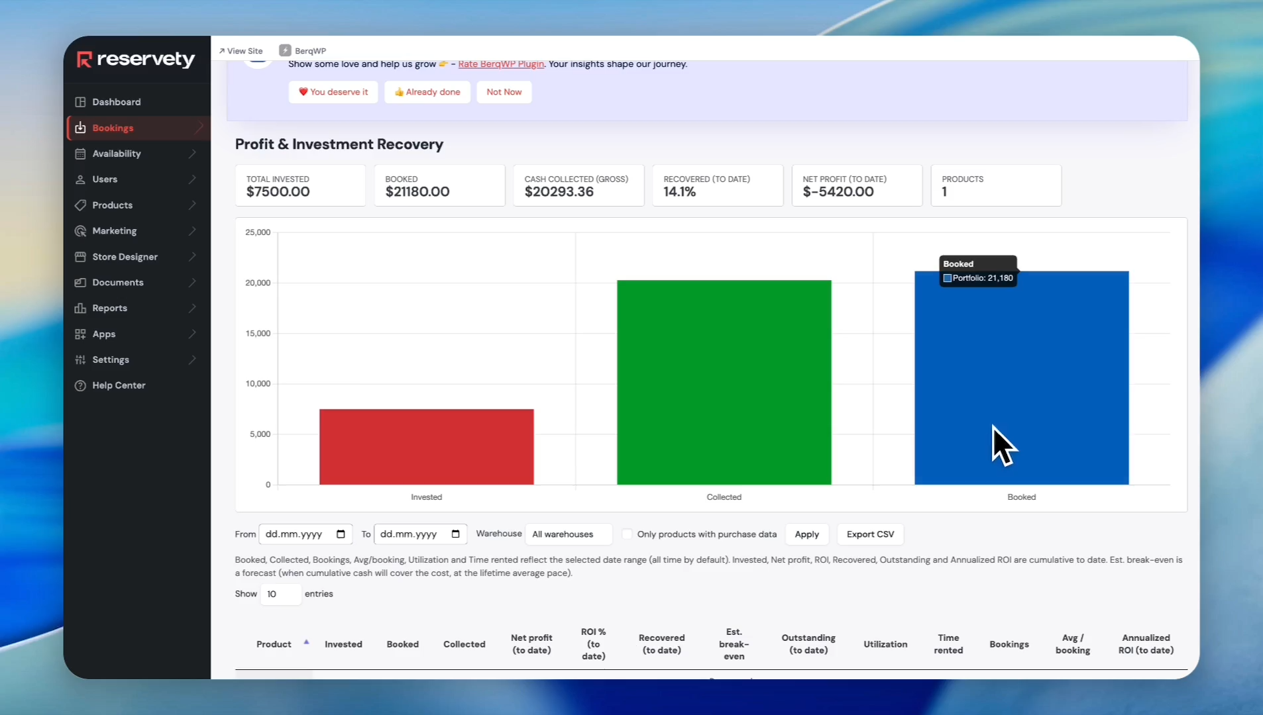
Task: Click the green Collected bar
Action: [724, 383]
